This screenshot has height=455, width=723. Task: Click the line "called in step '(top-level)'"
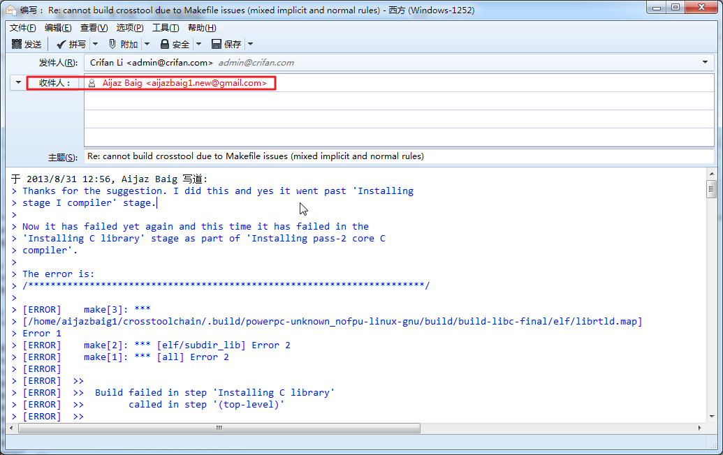coord(207,405)
